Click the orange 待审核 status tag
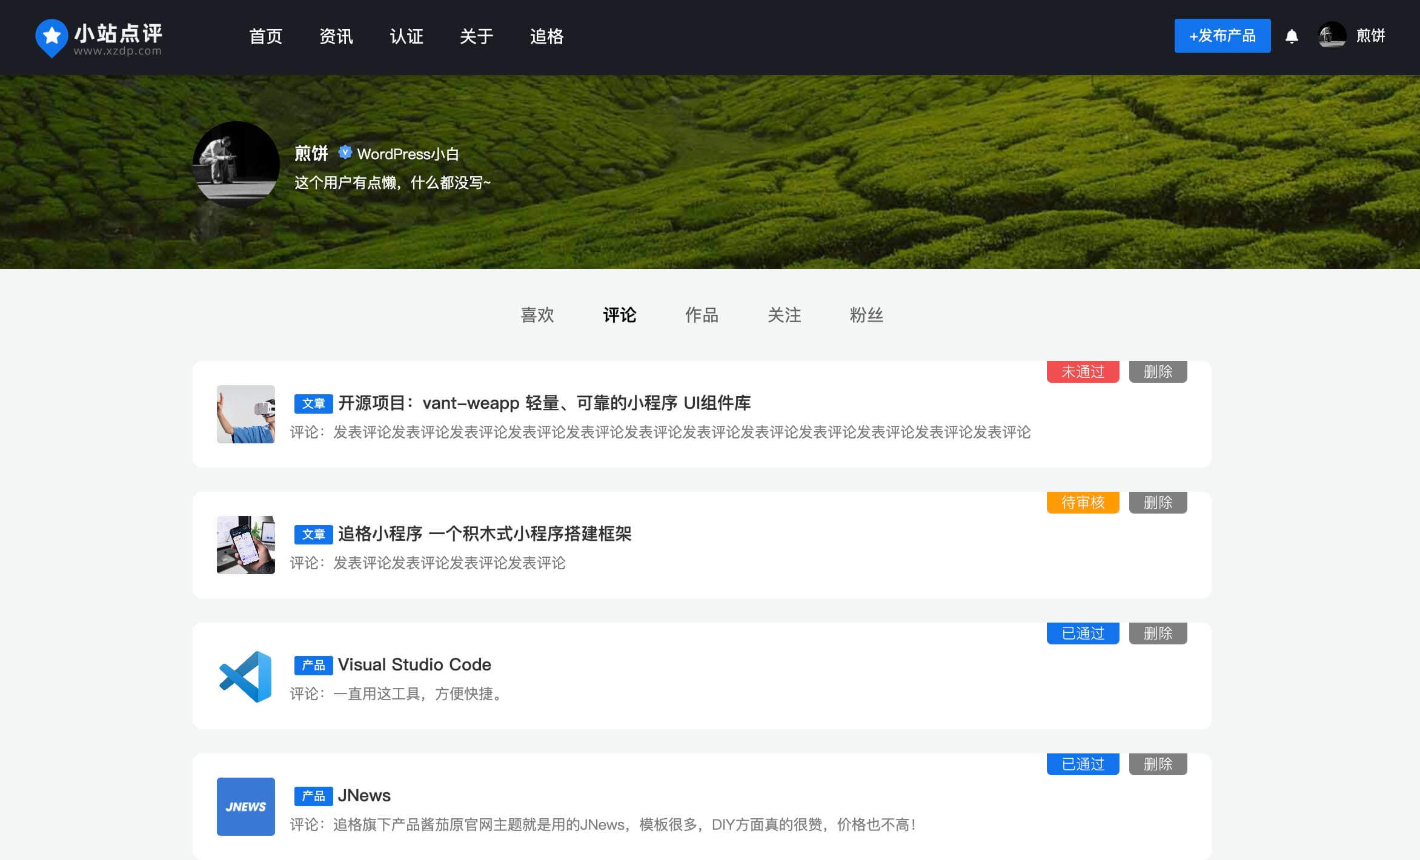This screenshot has height=860, width=1420. (x=1083, y=502)
